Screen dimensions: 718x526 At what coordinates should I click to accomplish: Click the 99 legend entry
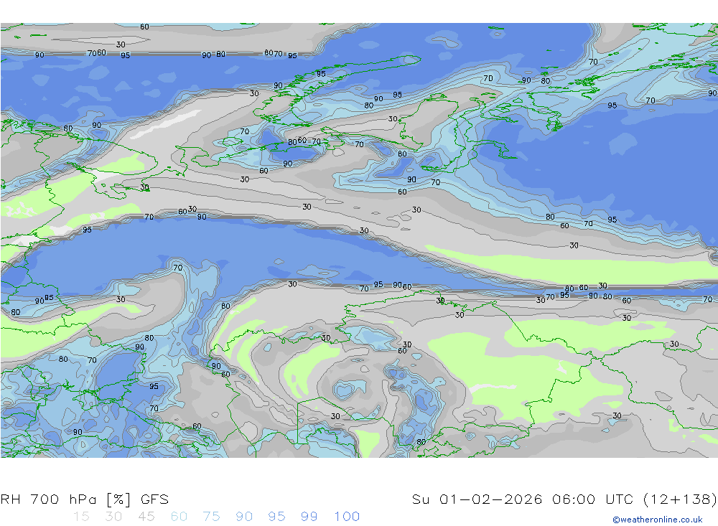tap(309, 517)
